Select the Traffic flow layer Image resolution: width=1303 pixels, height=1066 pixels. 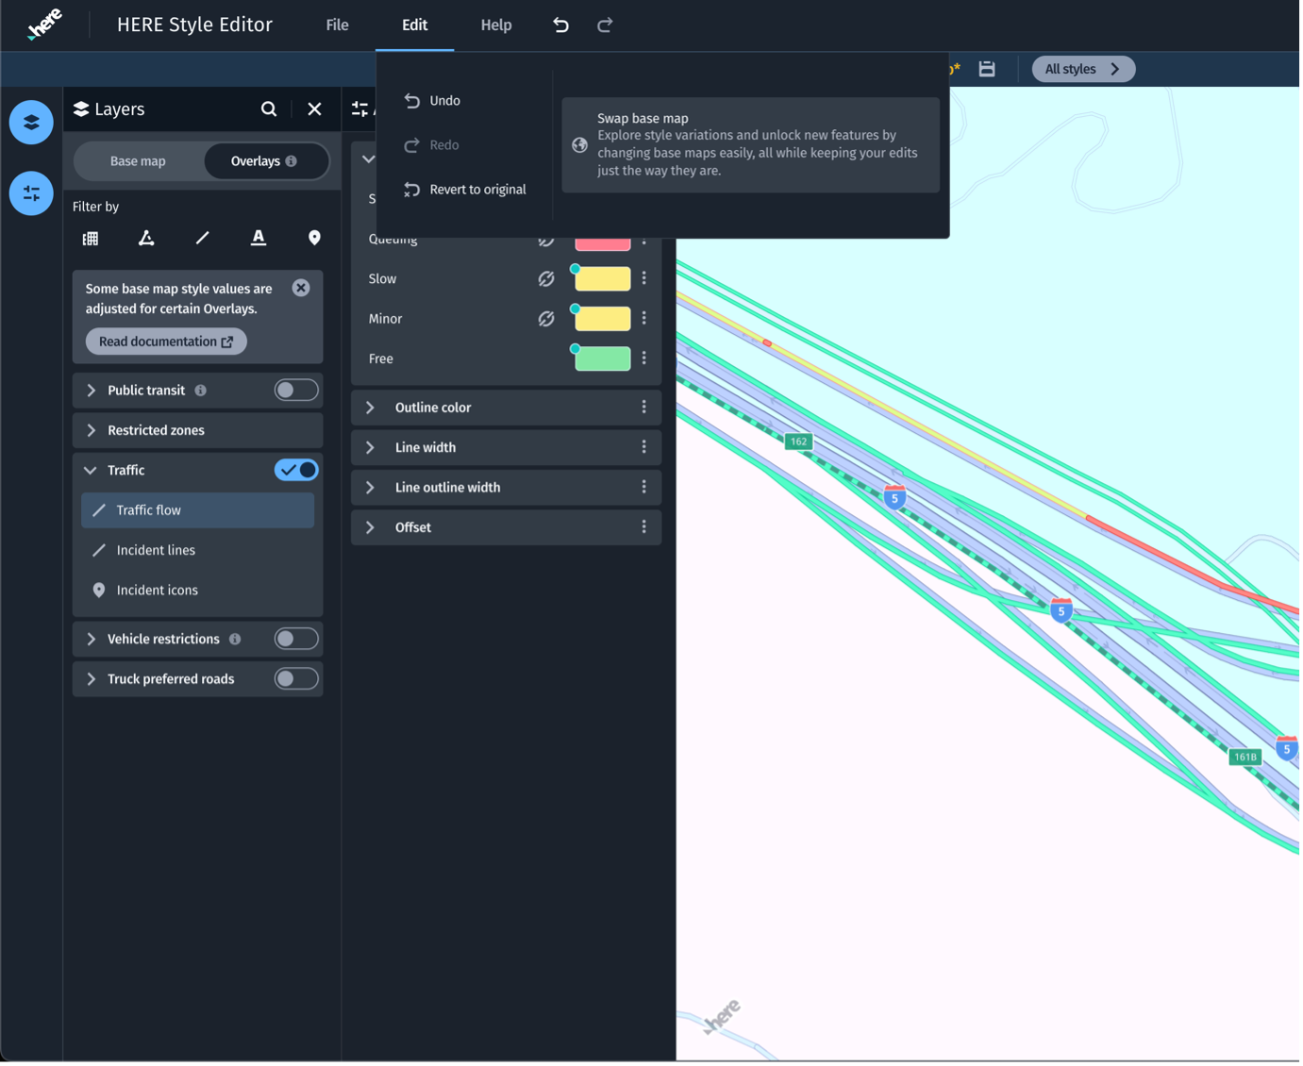(x=198, y=511)
